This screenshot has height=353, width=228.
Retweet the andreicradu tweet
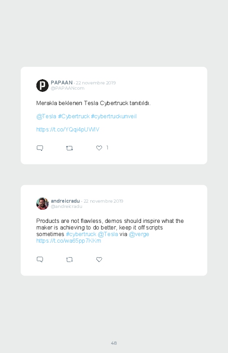69,259
